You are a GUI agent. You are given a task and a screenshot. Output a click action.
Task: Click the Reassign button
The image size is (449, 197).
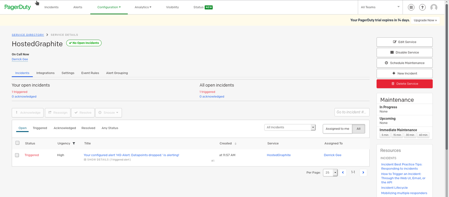pos(58,112)
